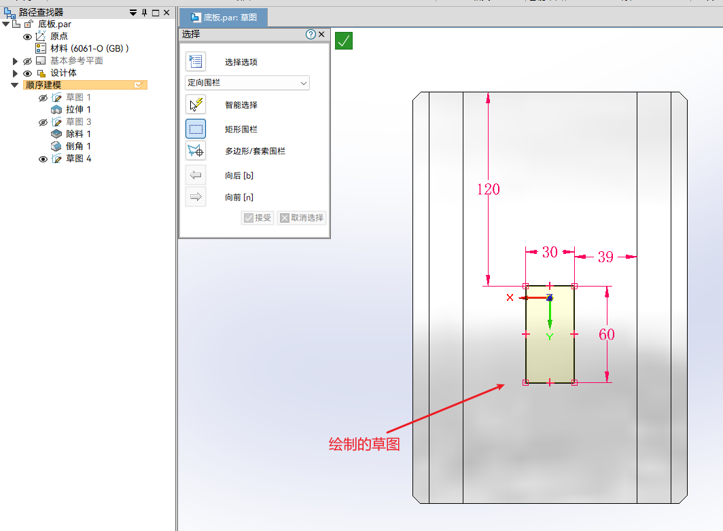This screenshot has height=531, width=723.
Task: Expand the 基本参考平面 node
Action: click(15, 61)
